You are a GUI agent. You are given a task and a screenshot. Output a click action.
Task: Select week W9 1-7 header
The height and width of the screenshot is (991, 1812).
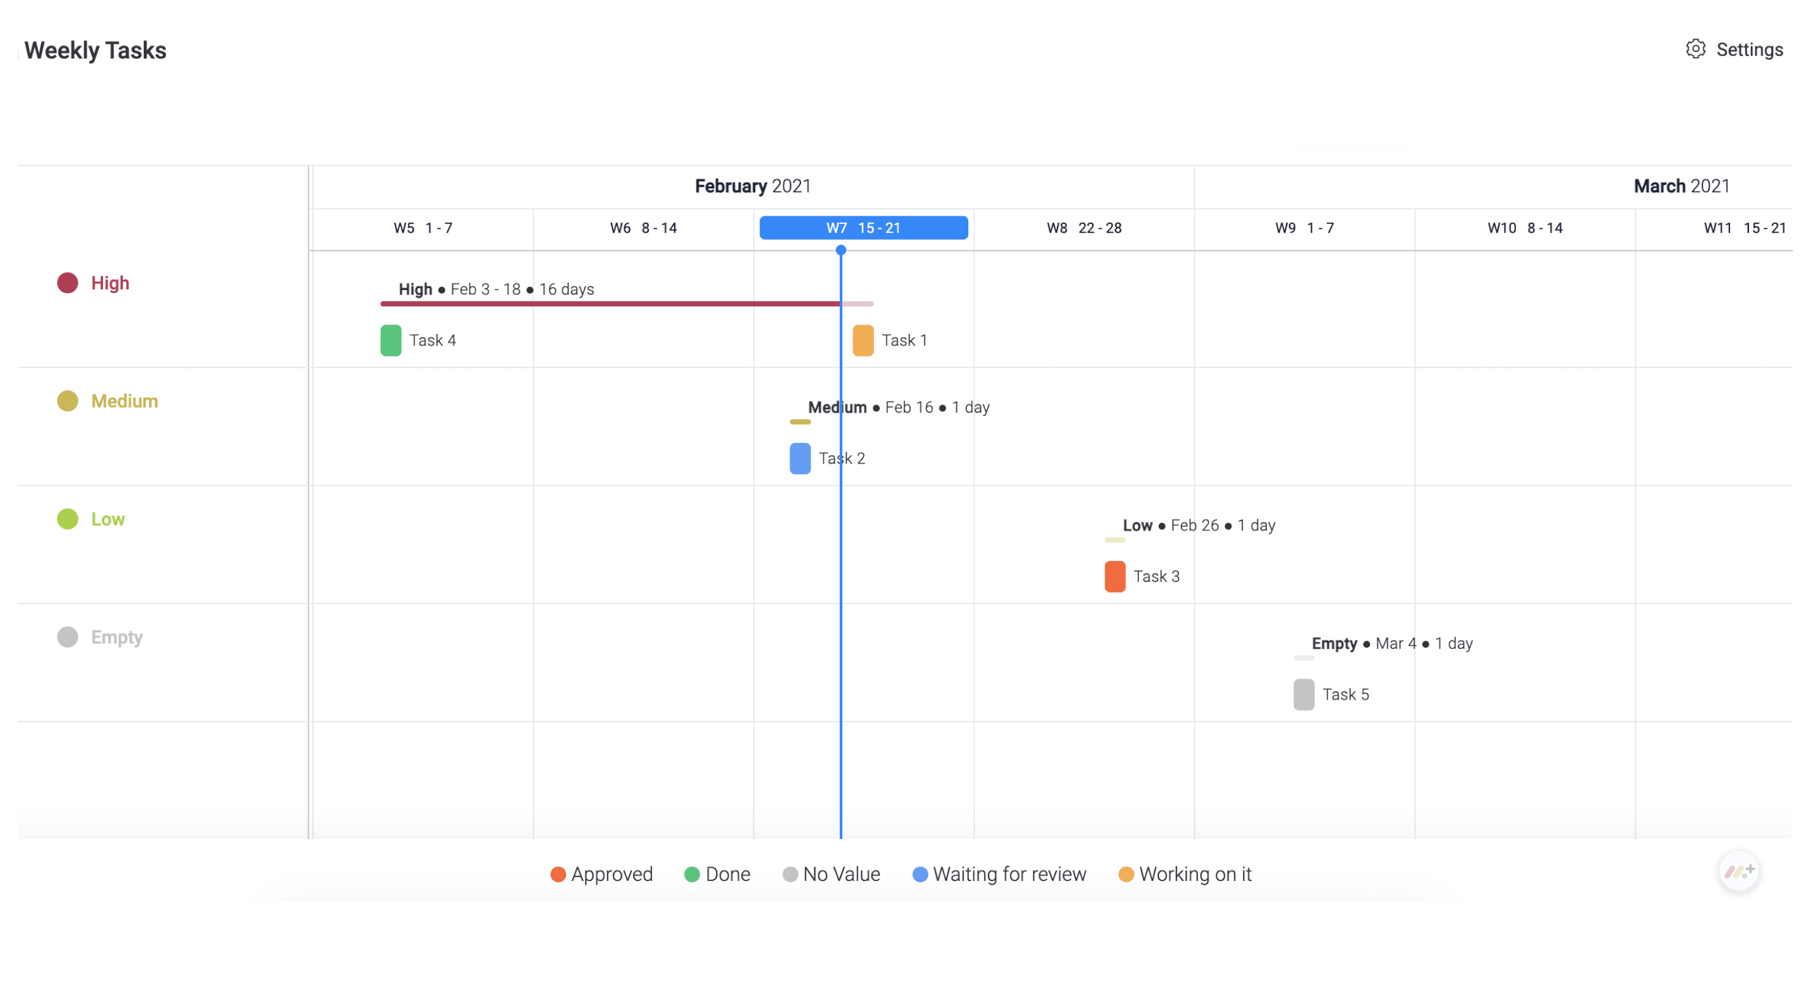point(1304,228)
